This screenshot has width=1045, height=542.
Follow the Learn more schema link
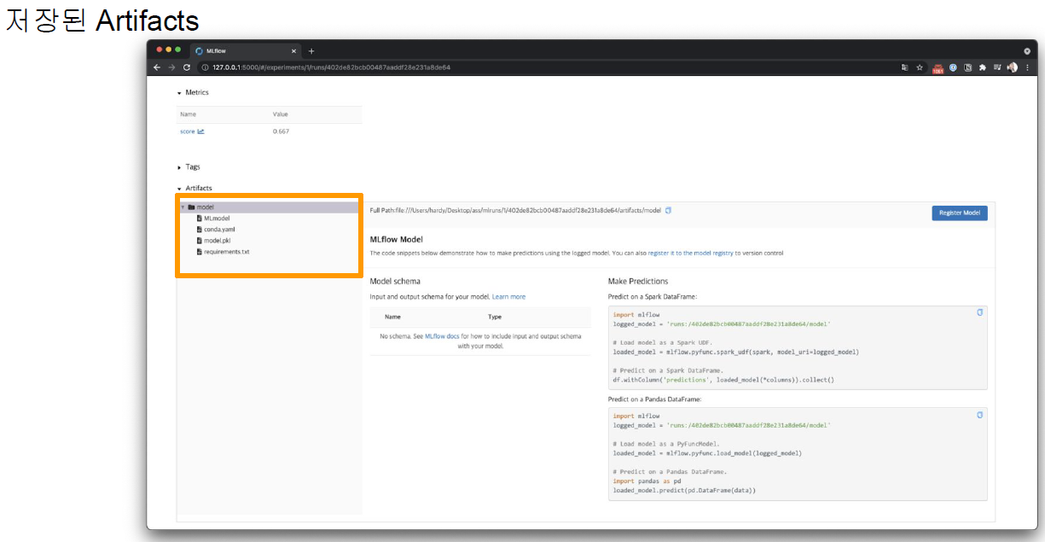(508, 297)
